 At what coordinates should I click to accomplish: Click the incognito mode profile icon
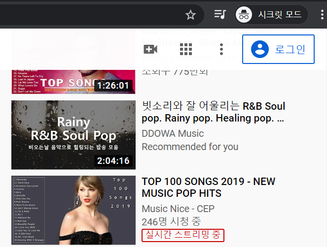pos(244,15)
